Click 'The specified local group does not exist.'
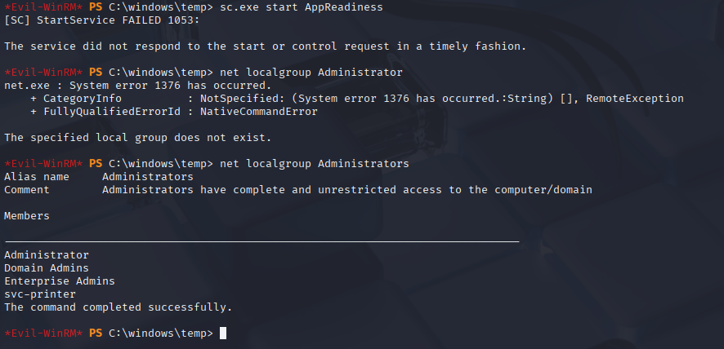The width and height of the screenshot is (724, 349). (138, 137)
